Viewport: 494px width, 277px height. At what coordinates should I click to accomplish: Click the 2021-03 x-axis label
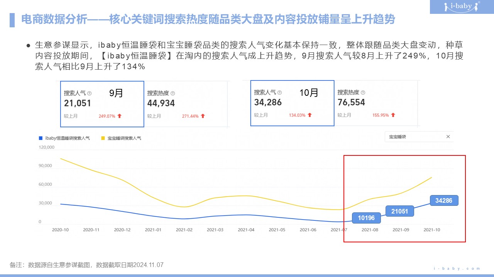click(215, 230)
